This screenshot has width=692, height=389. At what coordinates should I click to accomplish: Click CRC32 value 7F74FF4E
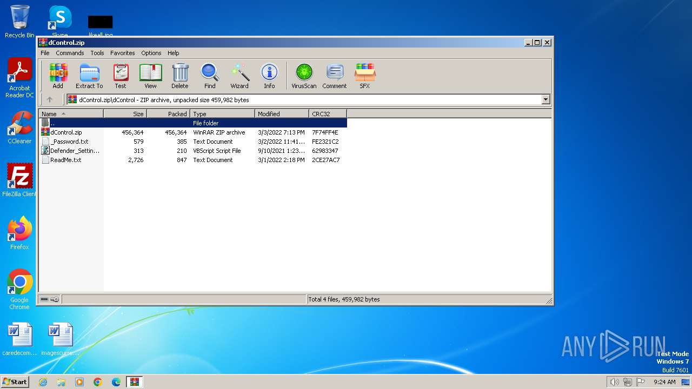pyautogui.click(x=325, y=132)
